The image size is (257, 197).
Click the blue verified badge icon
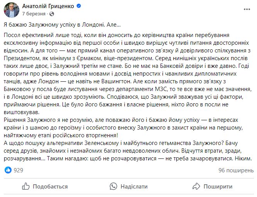(79, 7)
